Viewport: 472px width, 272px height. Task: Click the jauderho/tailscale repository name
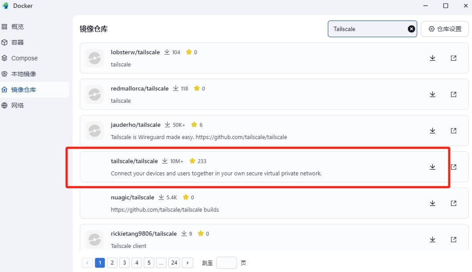[135, 125]
